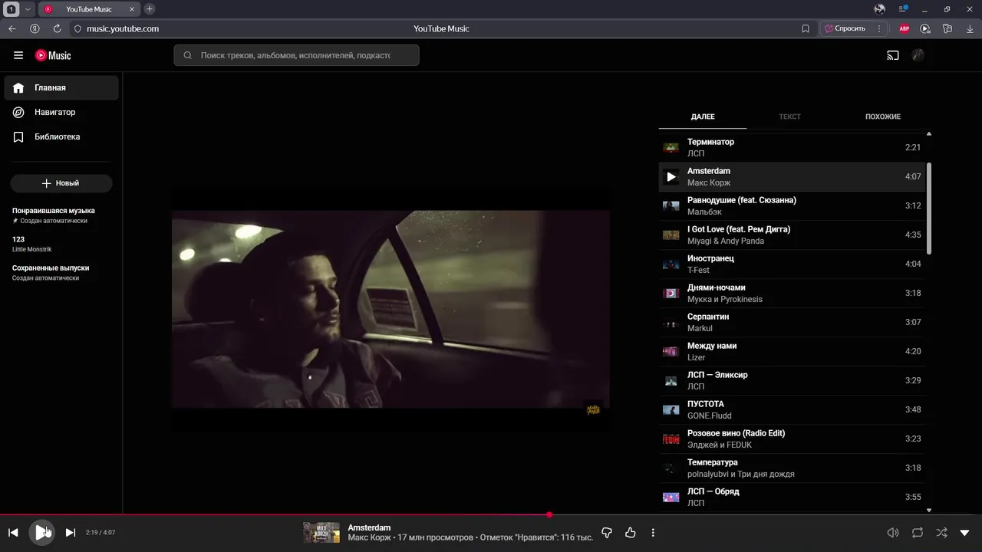Open the tab list dropdown arrow
The height and width of the screenshot is (552, 982).
[28, 9]
